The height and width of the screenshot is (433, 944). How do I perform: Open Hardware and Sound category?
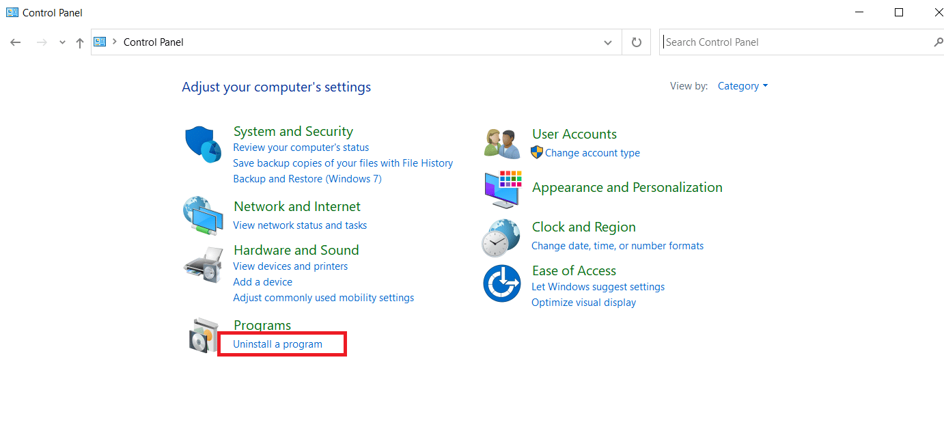tap(296, 250)
